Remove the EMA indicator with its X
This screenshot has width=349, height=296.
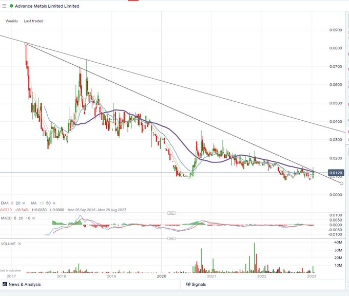pyautogui.click(x=24, y=203)
